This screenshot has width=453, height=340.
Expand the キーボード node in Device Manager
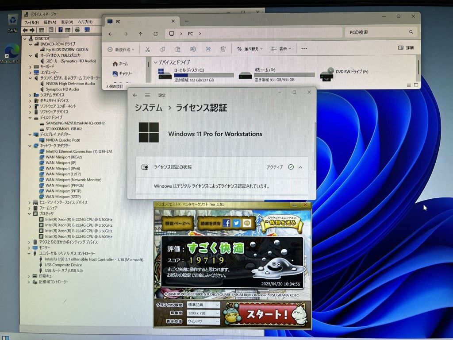pos(31,67)
